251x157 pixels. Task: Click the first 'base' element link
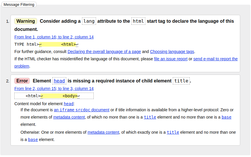[226, 117]
